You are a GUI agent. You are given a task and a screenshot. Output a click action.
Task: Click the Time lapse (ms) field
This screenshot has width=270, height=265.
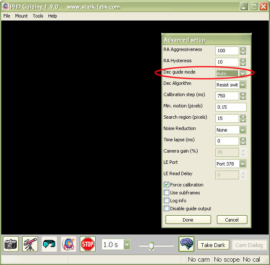click(227, 141)
